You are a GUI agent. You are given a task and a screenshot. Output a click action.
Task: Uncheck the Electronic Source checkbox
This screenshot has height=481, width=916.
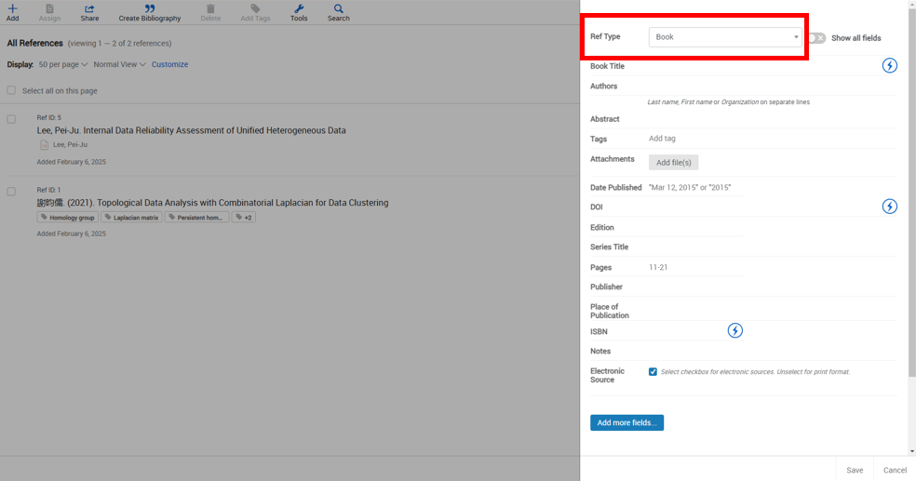(x=653, y=372)
